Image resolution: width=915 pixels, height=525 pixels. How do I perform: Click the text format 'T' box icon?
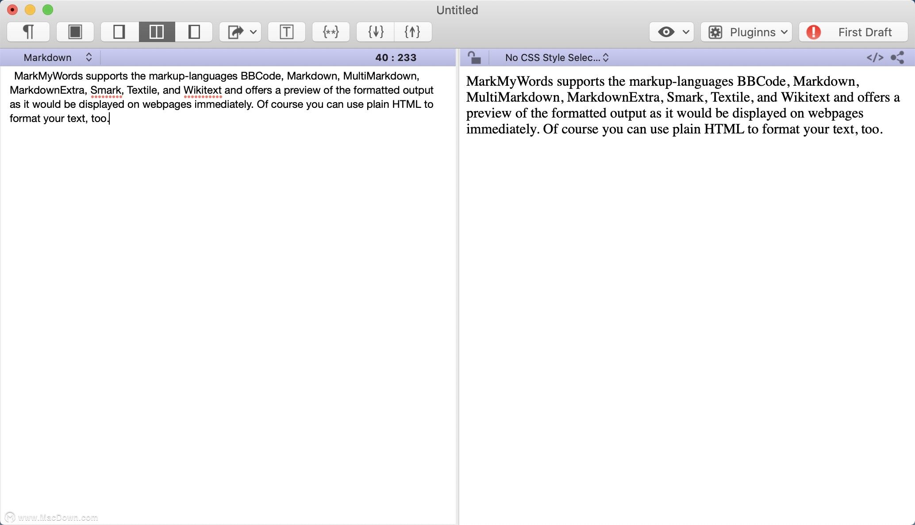(287, 32)
